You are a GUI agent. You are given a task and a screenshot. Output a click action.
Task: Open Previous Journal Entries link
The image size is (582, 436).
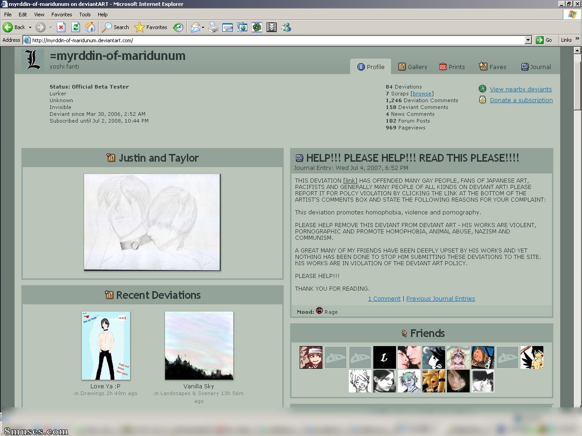(x=441, y=299)
